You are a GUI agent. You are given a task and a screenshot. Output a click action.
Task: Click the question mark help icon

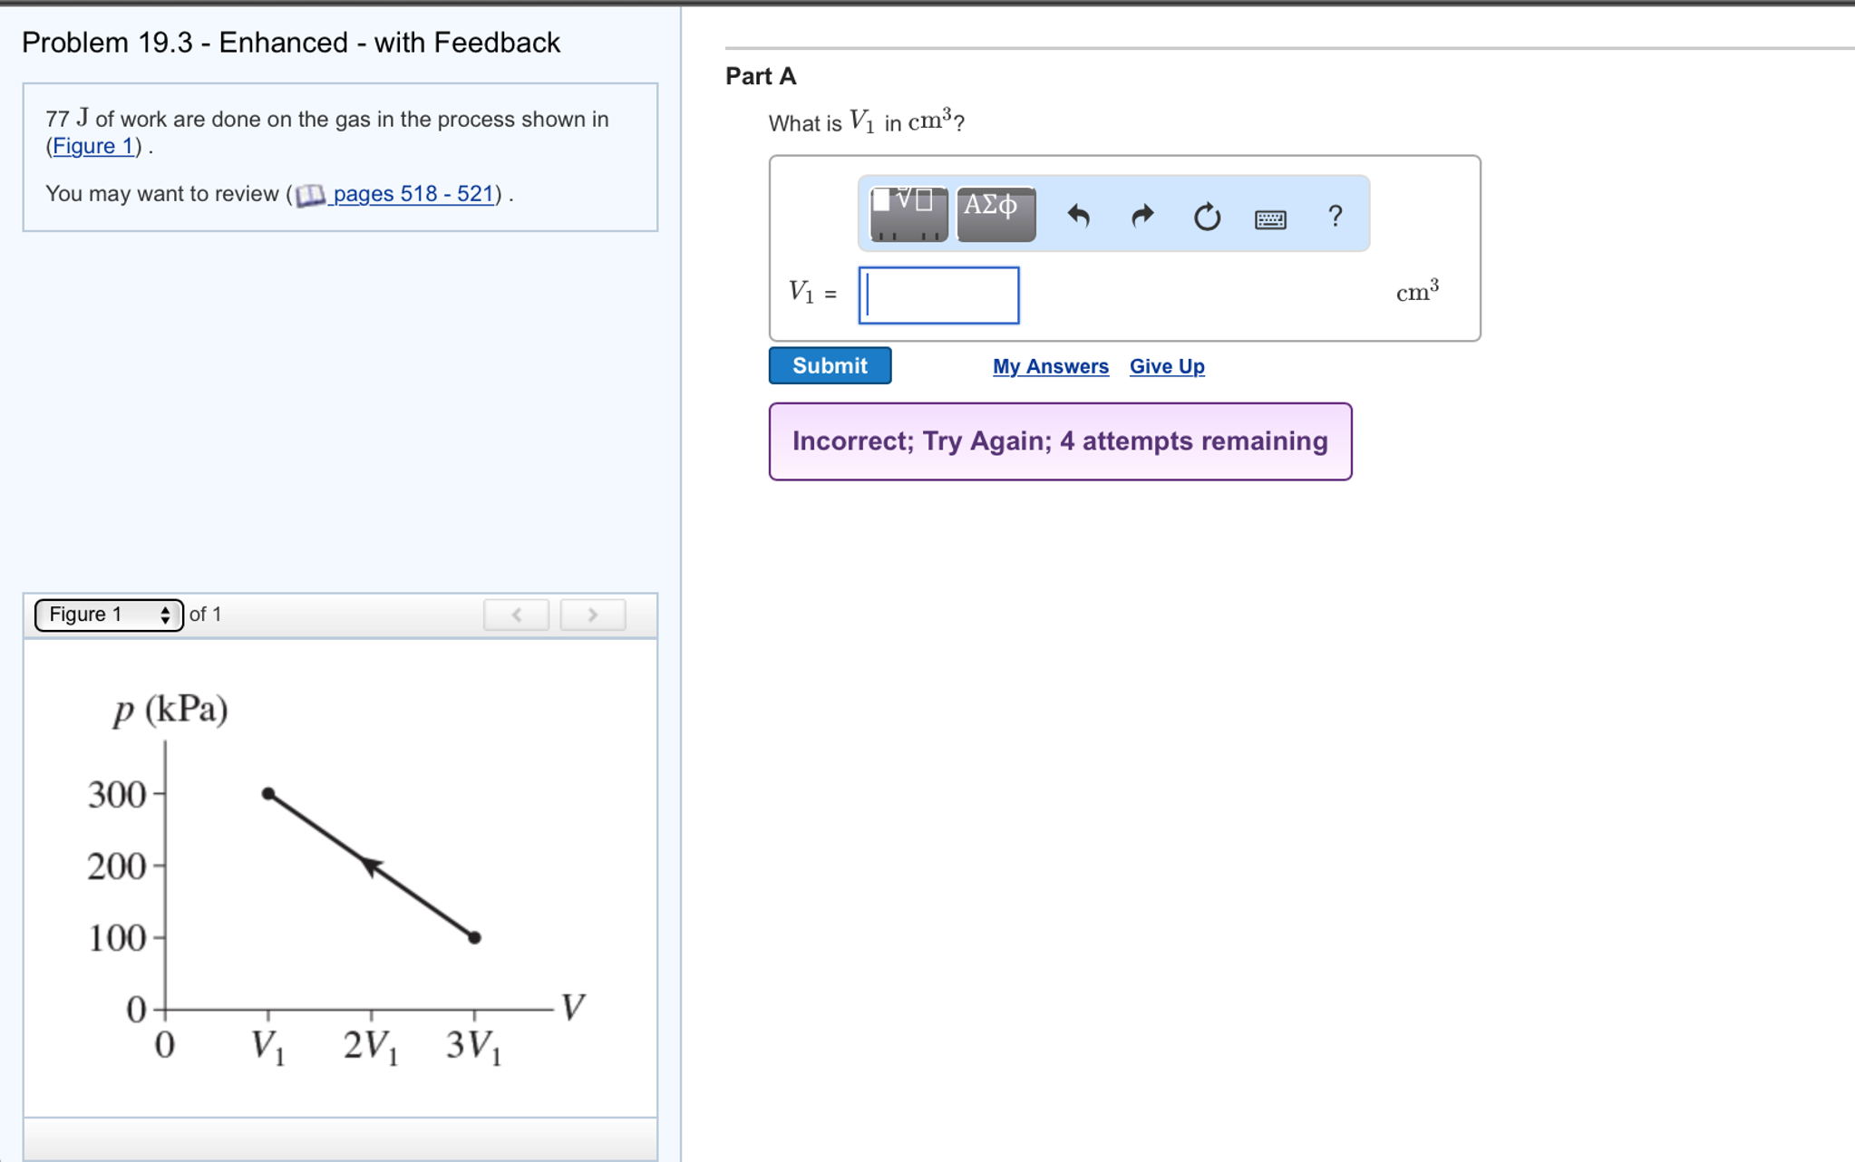pyautogui.click(x=1335, y=216)
